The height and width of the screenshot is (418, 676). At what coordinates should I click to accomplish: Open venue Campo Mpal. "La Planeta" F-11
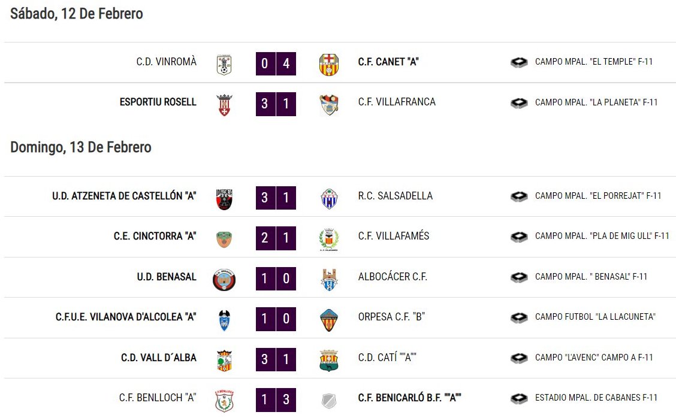pos(596,102)
